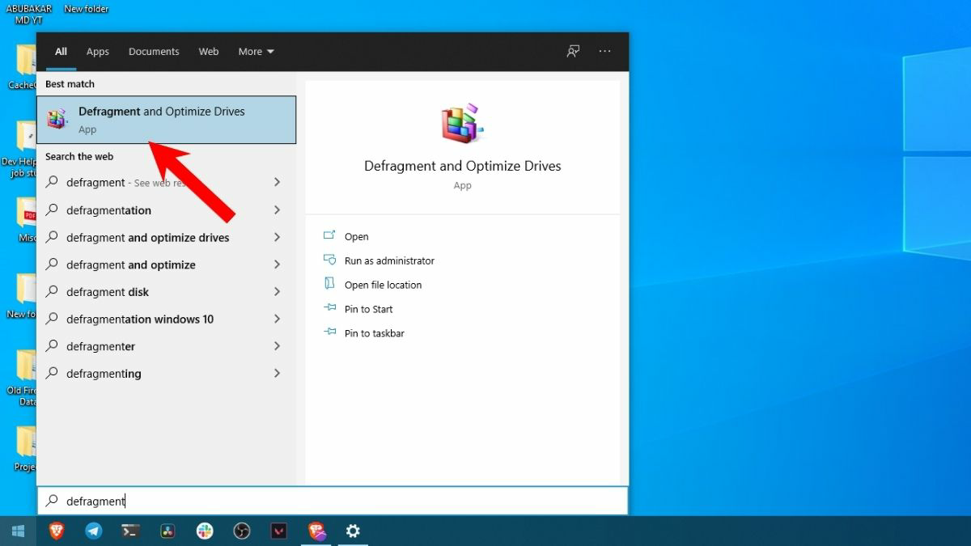
Task: Launch Telegram from the taskbar
Action: [x=94, y=531]
